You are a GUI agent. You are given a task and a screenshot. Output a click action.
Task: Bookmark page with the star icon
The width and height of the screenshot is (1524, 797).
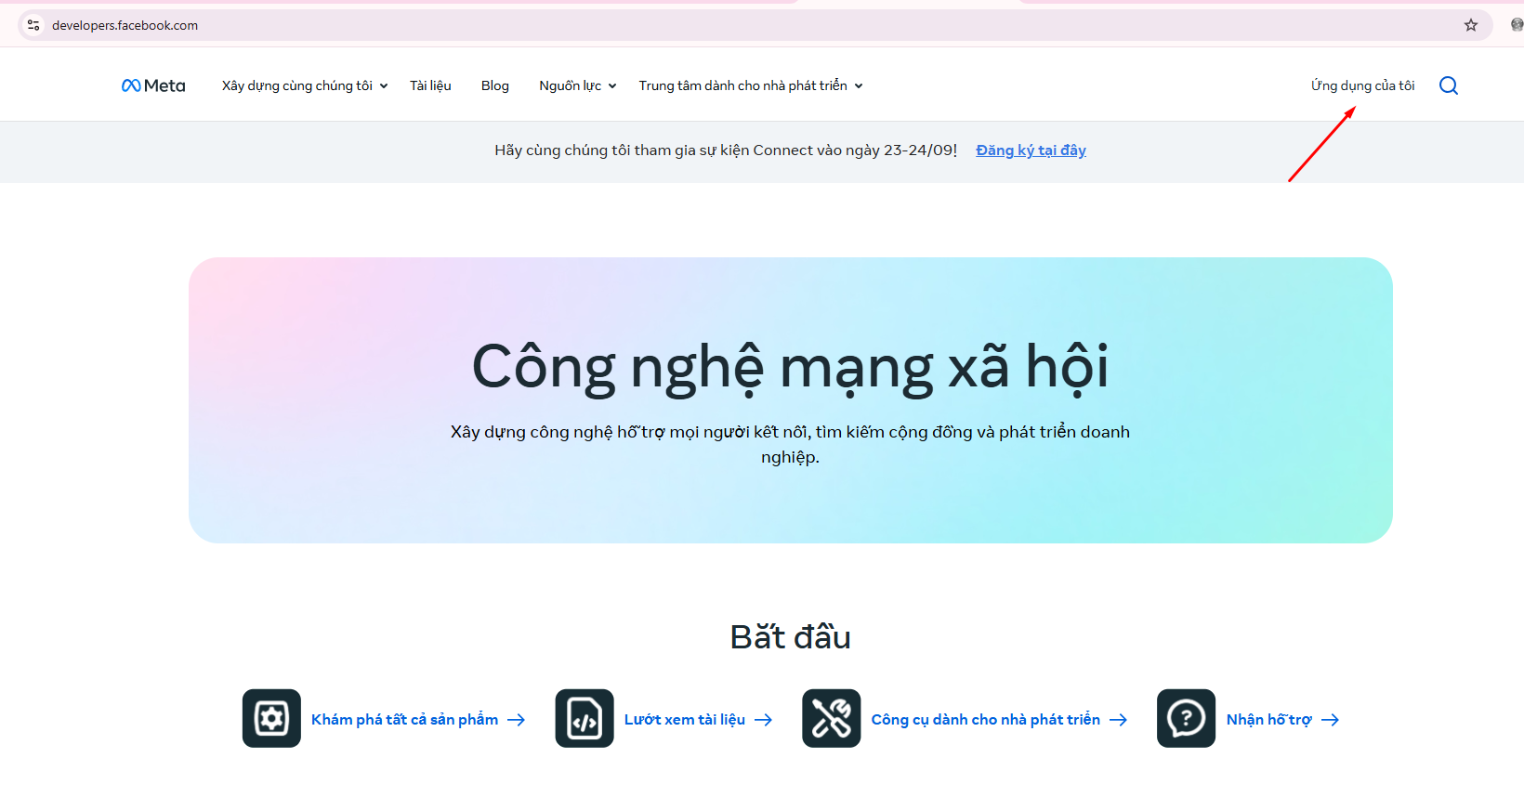click(1471, 25)
